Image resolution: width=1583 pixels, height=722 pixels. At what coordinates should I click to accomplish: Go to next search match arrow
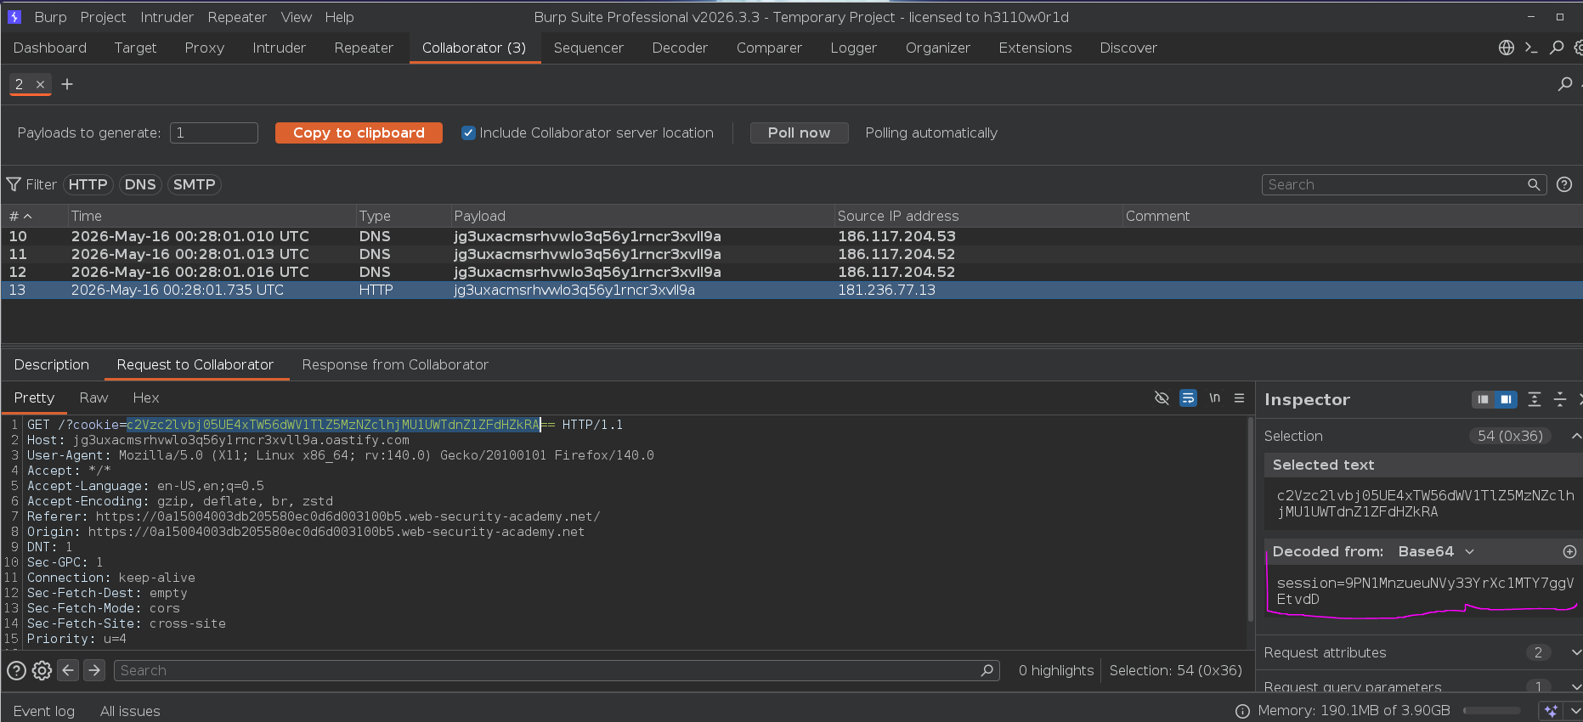click(94, 670)
